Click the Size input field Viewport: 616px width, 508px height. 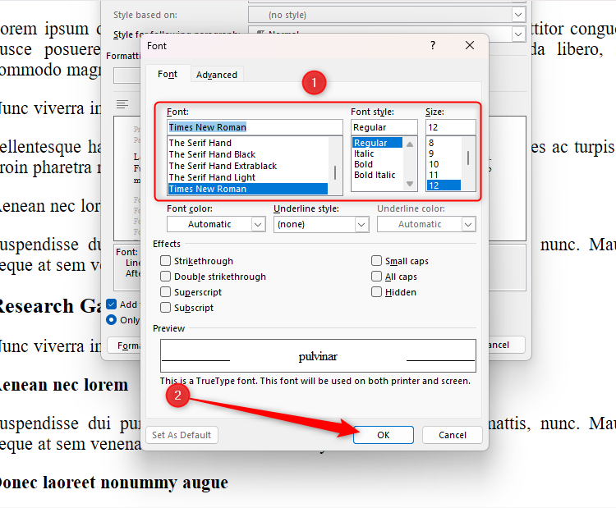coord(451,127)
